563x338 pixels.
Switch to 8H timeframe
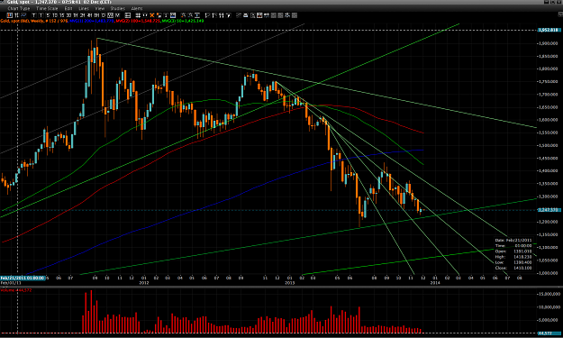tap(96, 15)
